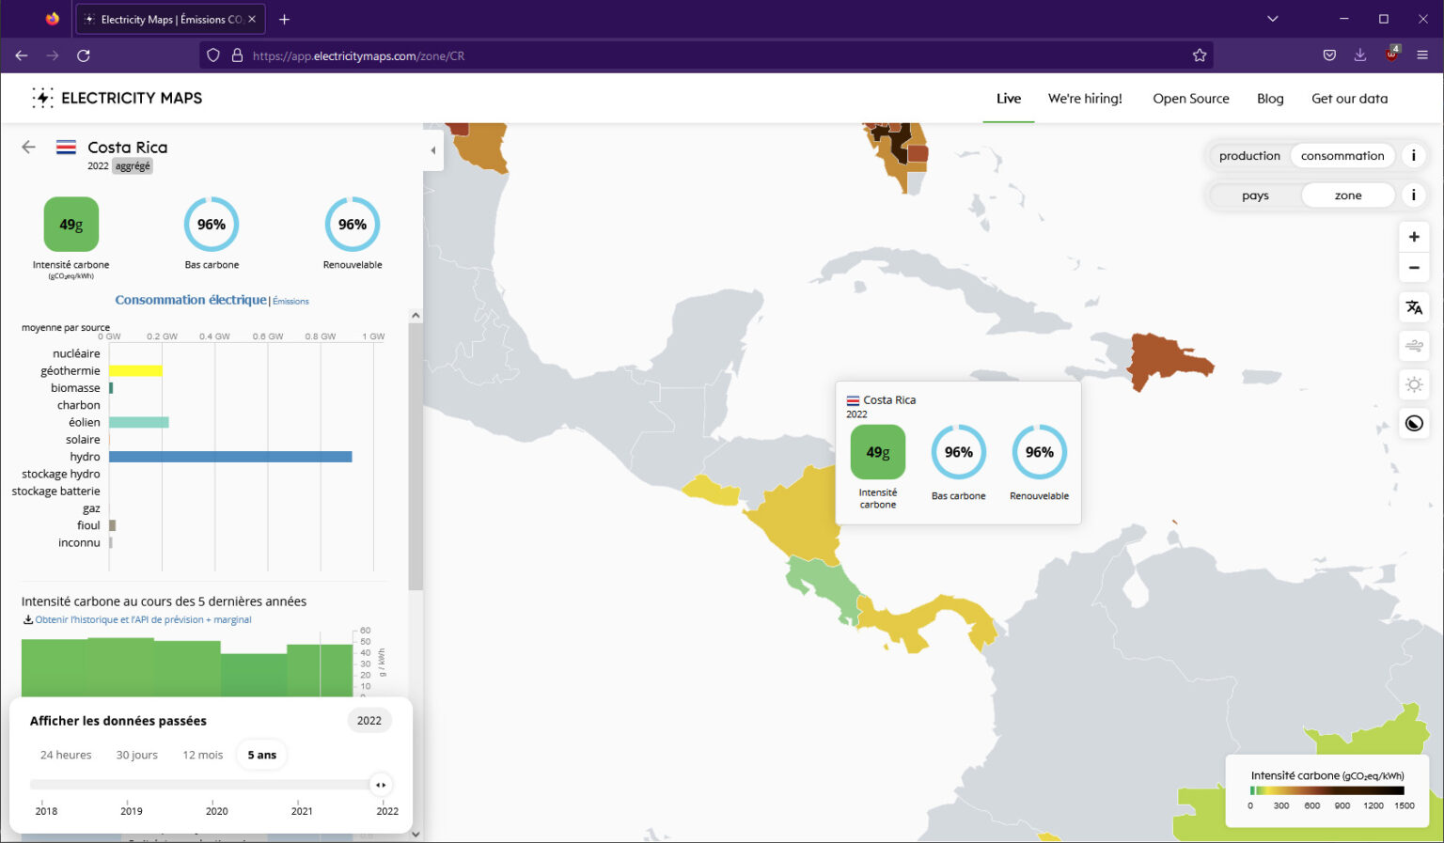
Task: Open info icon beside consommation toggle
Action: (1413, 156)
